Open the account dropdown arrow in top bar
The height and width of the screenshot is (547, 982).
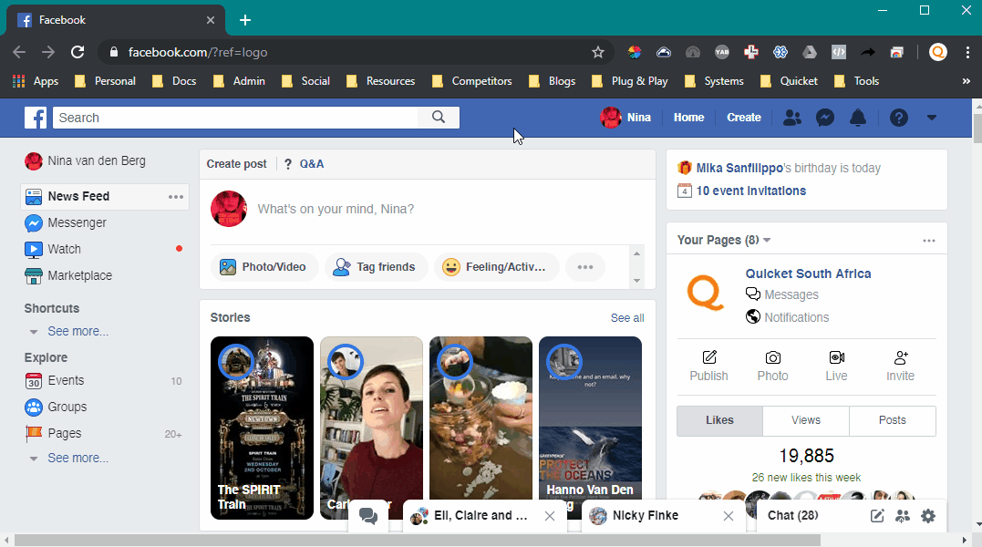[x=931, y=118]
